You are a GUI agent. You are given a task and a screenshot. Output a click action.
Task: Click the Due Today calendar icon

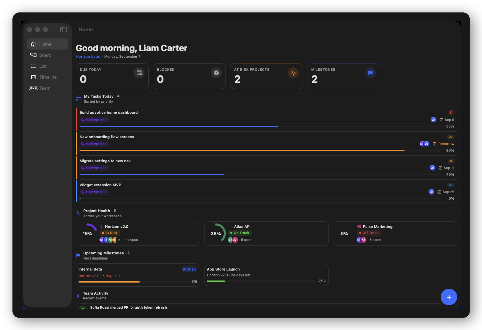click(139, 73)
